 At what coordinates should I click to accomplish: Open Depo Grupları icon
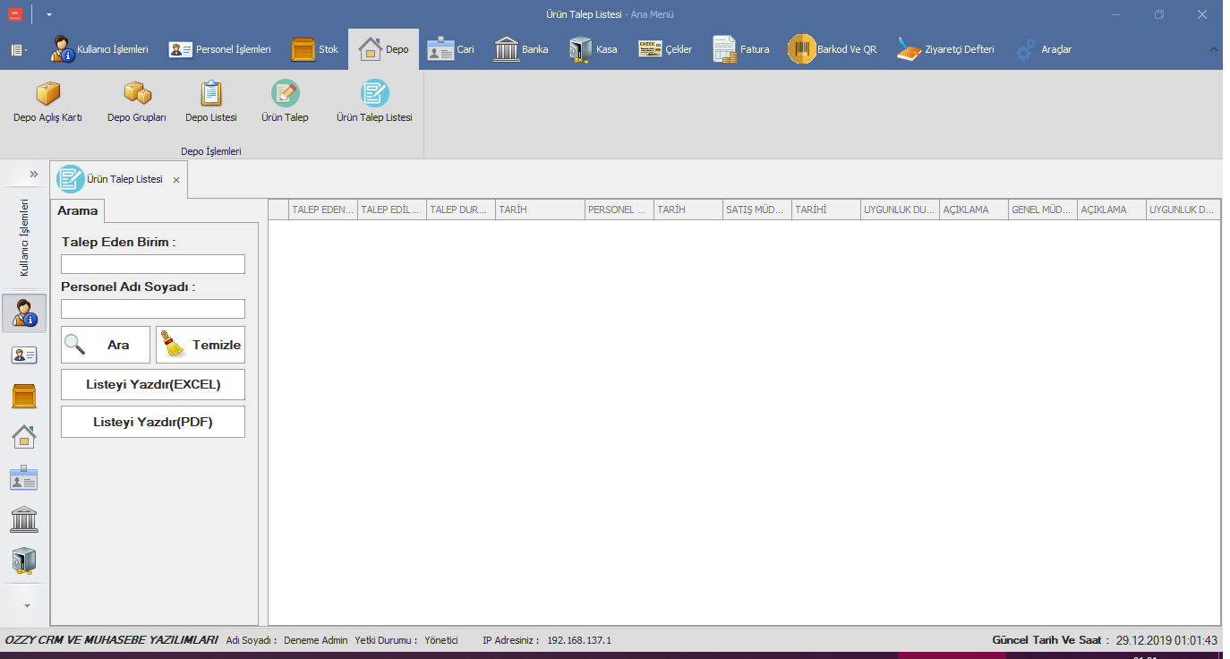tap(136, 101)
